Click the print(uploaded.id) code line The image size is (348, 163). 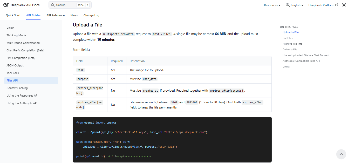[114, 157]
